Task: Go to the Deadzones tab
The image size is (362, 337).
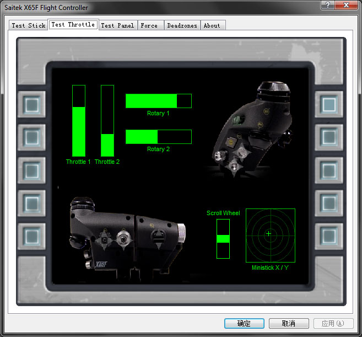Action: pos(182,25)
